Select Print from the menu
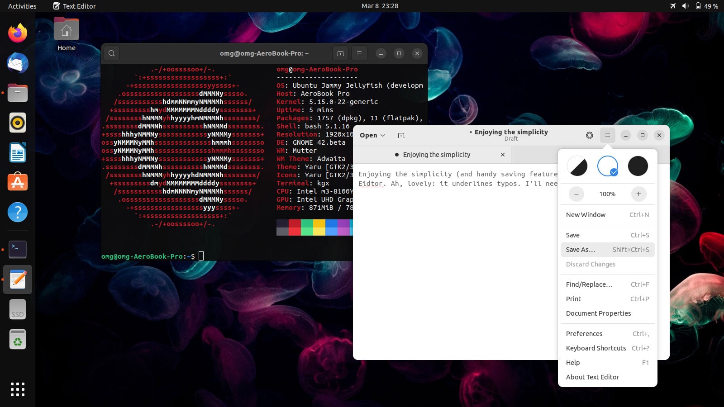 coord(607,299)
